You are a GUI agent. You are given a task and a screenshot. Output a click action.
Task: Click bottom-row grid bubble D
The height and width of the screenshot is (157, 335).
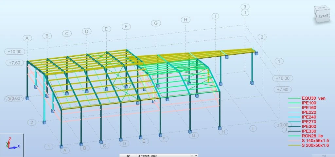tap(124, 144)
